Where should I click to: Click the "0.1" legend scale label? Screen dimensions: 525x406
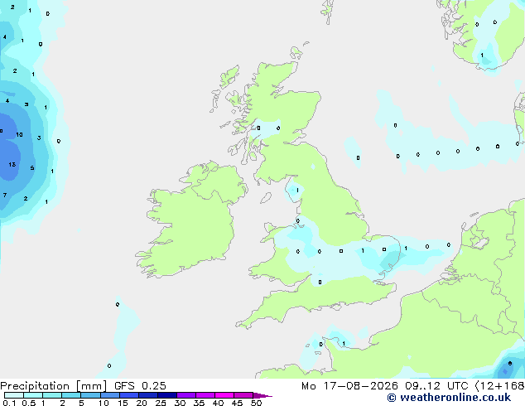click(9, 403)
